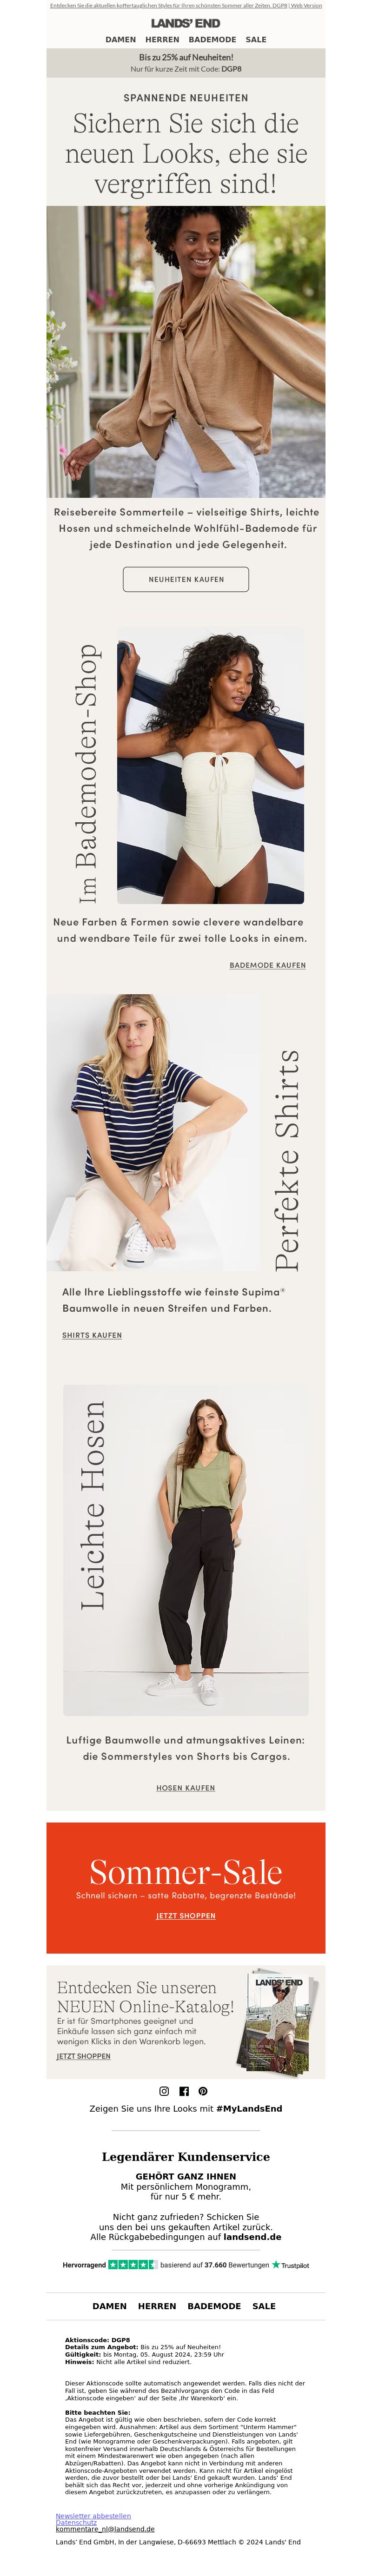Click the Trustpilot green star rating
Screen dimensions: 372x2576
point(132,2265)
